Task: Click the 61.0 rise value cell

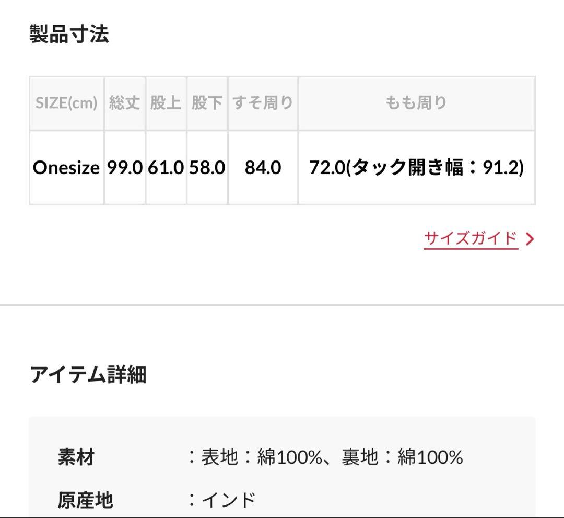Action: coord(166,168)
